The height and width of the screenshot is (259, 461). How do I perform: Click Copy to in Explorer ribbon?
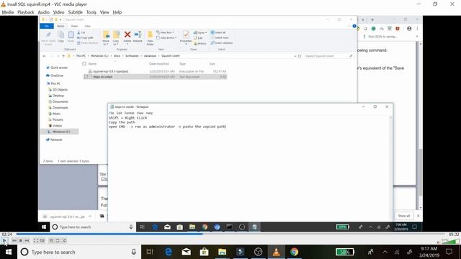pyautogui.click(x=116, y=38)
